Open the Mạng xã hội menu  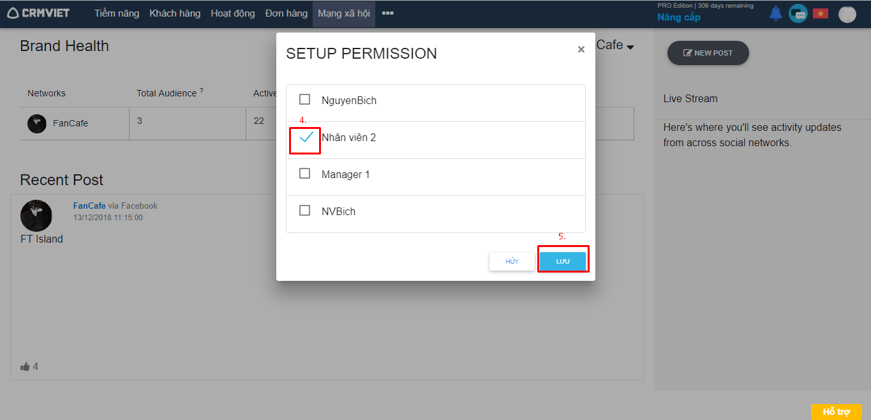point(343,13)
